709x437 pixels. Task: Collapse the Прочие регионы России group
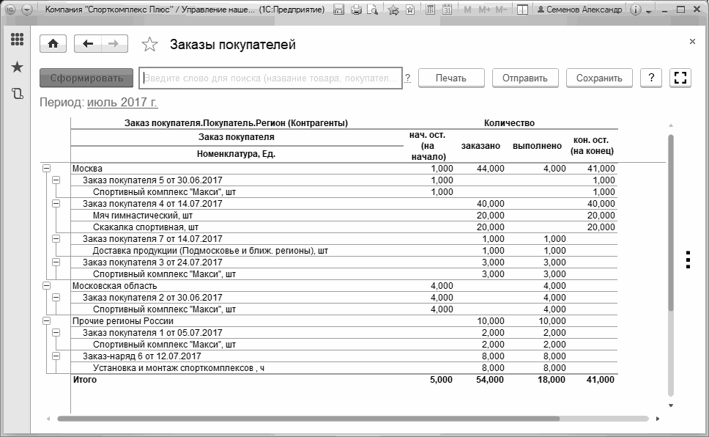[46, 321]
